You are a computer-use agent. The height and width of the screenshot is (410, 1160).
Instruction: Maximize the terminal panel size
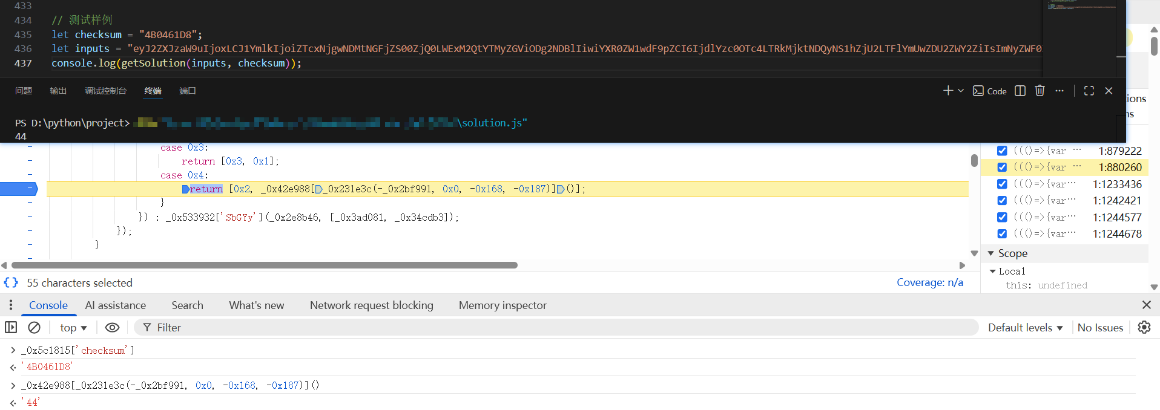(x=1089, y=91)
